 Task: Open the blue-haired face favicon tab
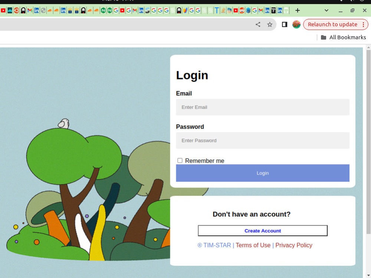(229, 10)
